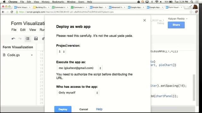Click the AirPlay display icon
Screen dimensions: 202x113
[x=147, y=2]
